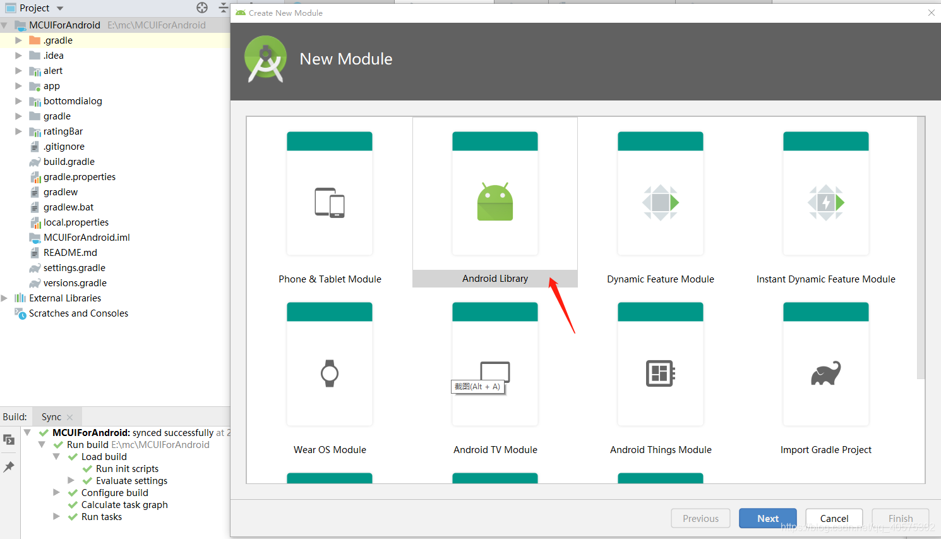Select the Android TV Module label

[x=495, y=450]
